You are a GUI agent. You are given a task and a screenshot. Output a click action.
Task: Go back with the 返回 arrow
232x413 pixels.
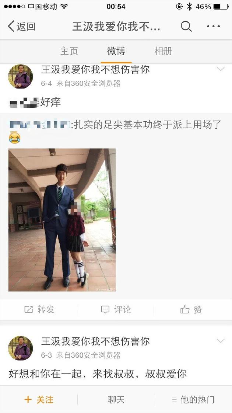tap(22, 26)
